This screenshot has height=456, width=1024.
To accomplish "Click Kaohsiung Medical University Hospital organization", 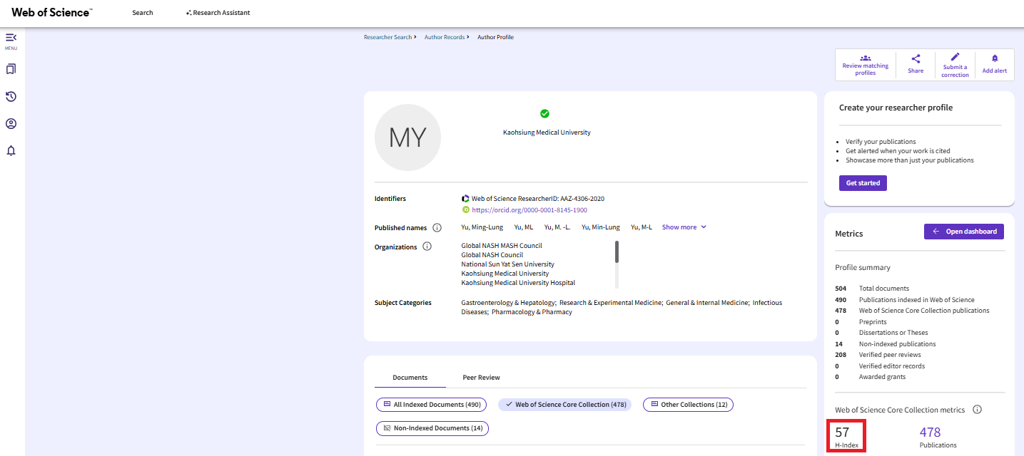I will tap(518, 283).
